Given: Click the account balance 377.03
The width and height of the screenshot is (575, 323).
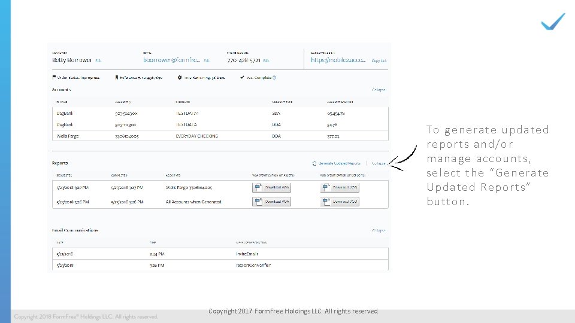Looking at the screenshot, I should (x=333, y=136).
